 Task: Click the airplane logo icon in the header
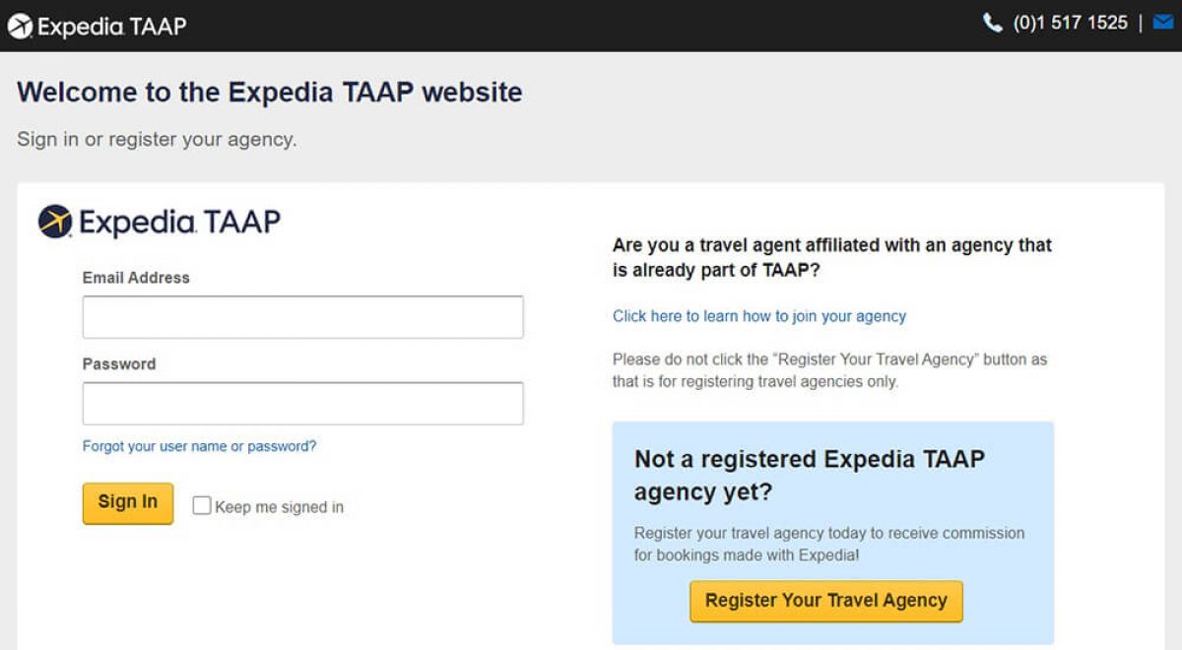(x=20, y=26)
